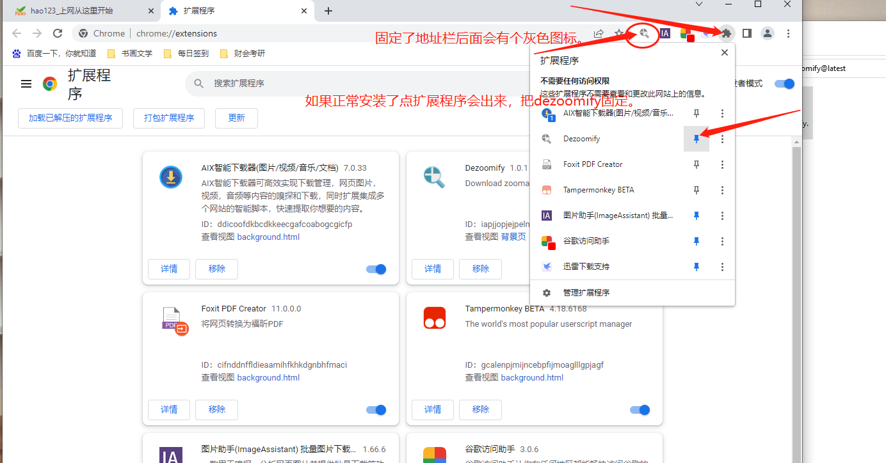
Task: Open the 书画文学 bookmark folder
Action: click(130, 54)
